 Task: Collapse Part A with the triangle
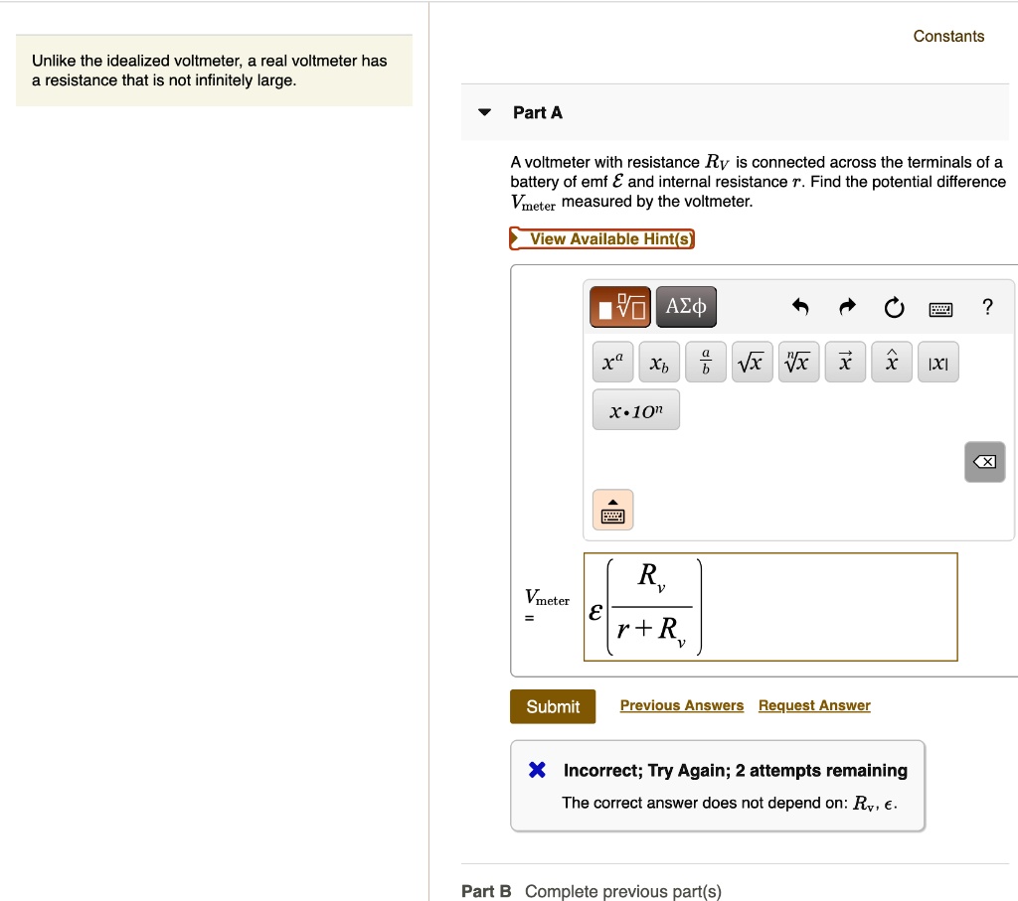point(484,112)
